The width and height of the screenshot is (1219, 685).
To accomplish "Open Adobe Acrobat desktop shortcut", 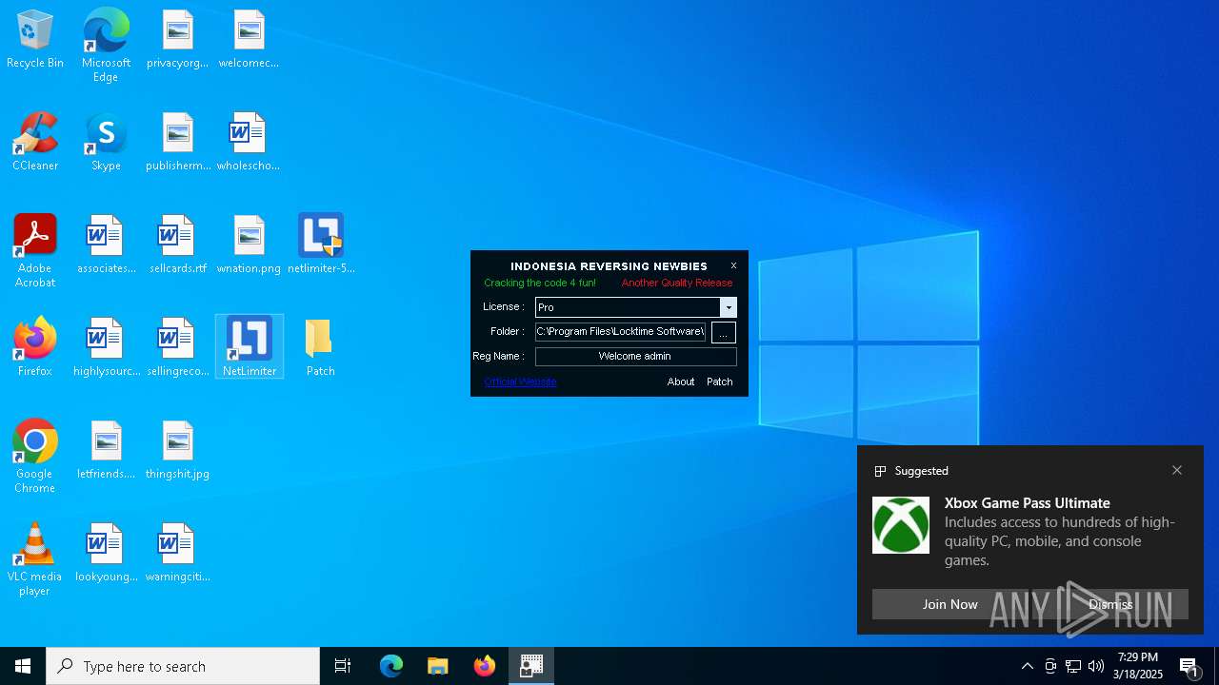I will pos(35,251).
